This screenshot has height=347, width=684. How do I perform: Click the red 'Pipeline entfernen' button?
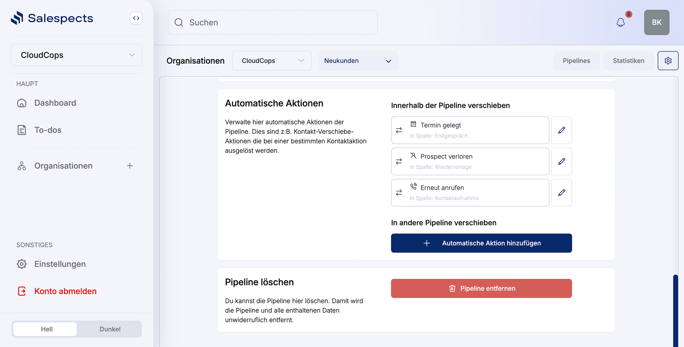tap(481, 289)
